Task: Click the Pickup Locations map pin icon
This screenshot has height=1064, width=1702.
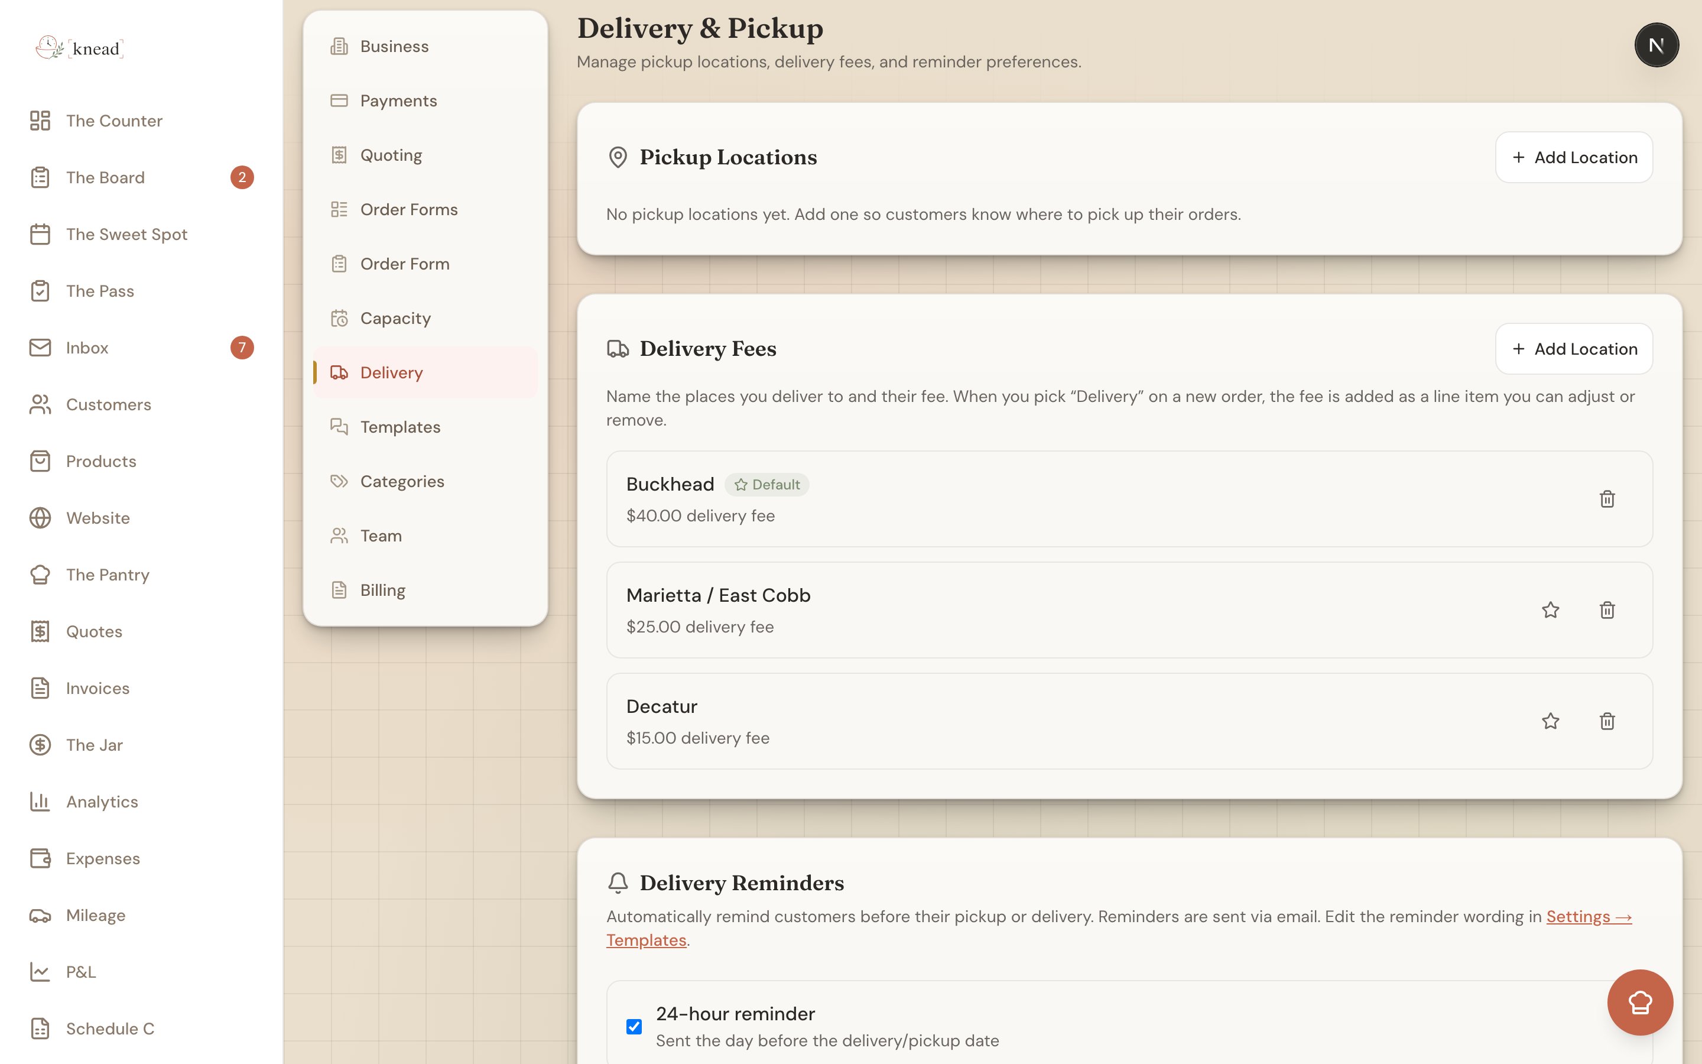Action: [x=618, y=158]
